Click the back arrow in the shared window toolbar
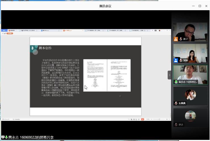 [x=3, y=33]
